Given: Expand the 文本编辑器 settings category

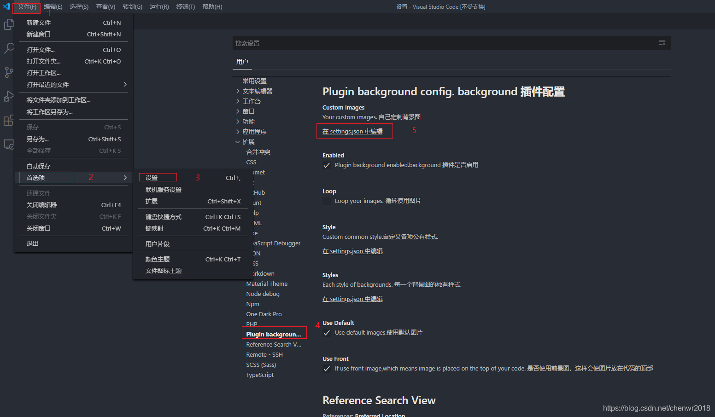Looking at the screenshot, I should [x=238, y=91].
